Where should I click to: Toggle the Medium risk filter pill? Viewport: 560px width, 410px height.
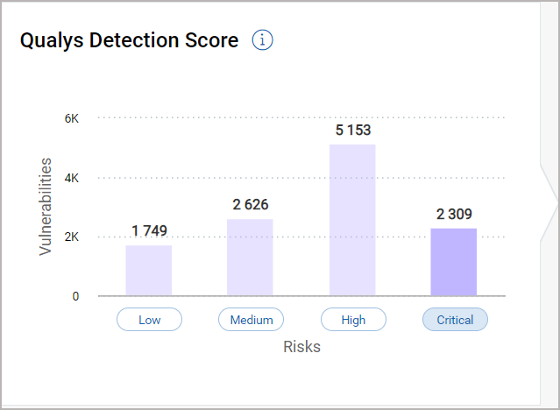[251, 320]
